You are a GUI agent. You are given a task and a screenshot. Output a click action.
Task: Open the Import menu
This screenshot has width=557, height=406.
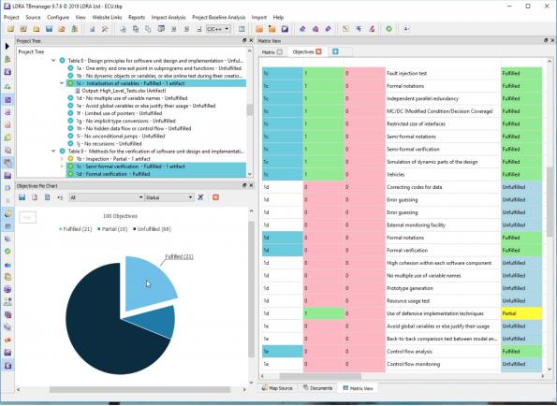pos(259,17)
